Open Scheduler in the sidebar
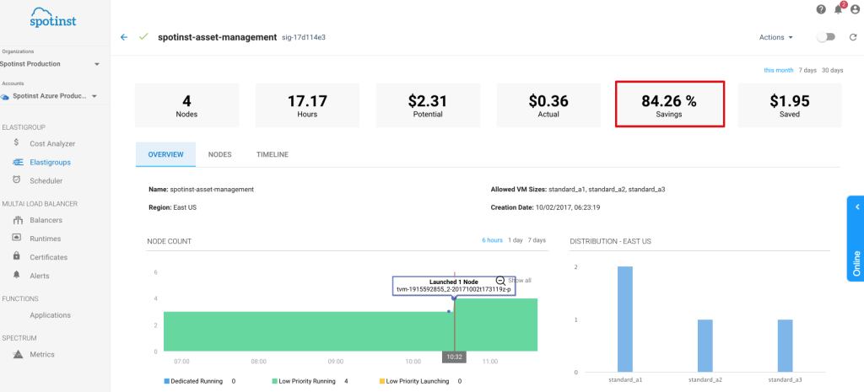Screen dimensions: 864x392 tap(46, 180)
